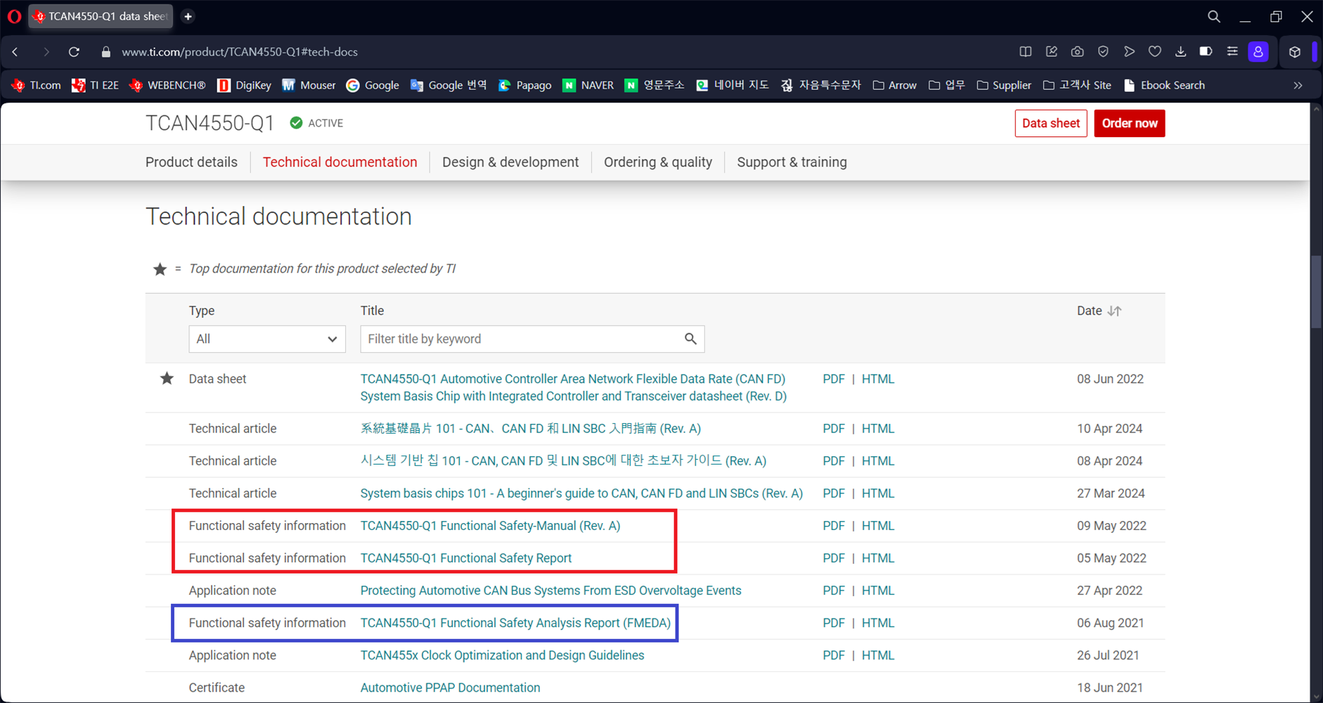
Task: Focus the Filter title by keyword field
Action: pyautogui.click(x=532, y=339)
